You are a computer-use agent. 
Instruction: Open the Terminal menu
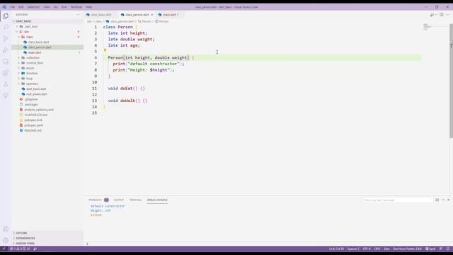pyautogui.click(x=76, y=7)
